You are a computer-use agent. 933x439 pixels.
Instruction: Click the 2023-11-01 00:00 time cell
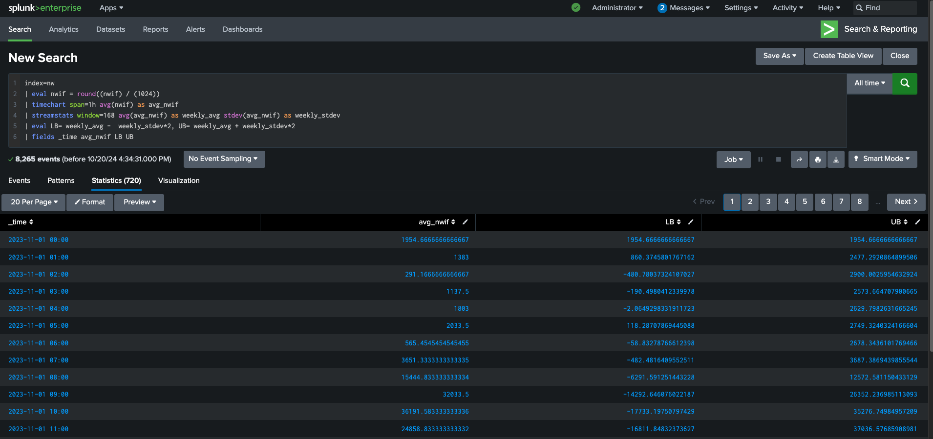click(x=38, y=240)
